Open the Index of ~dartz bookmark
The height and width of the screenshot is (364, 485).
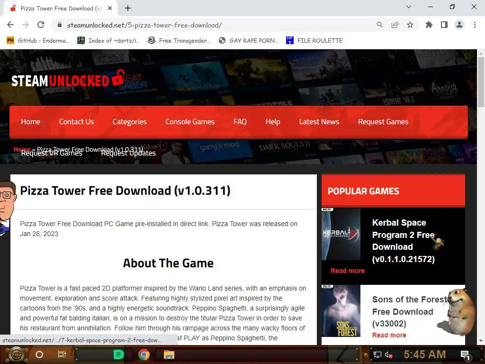point(108,41)
